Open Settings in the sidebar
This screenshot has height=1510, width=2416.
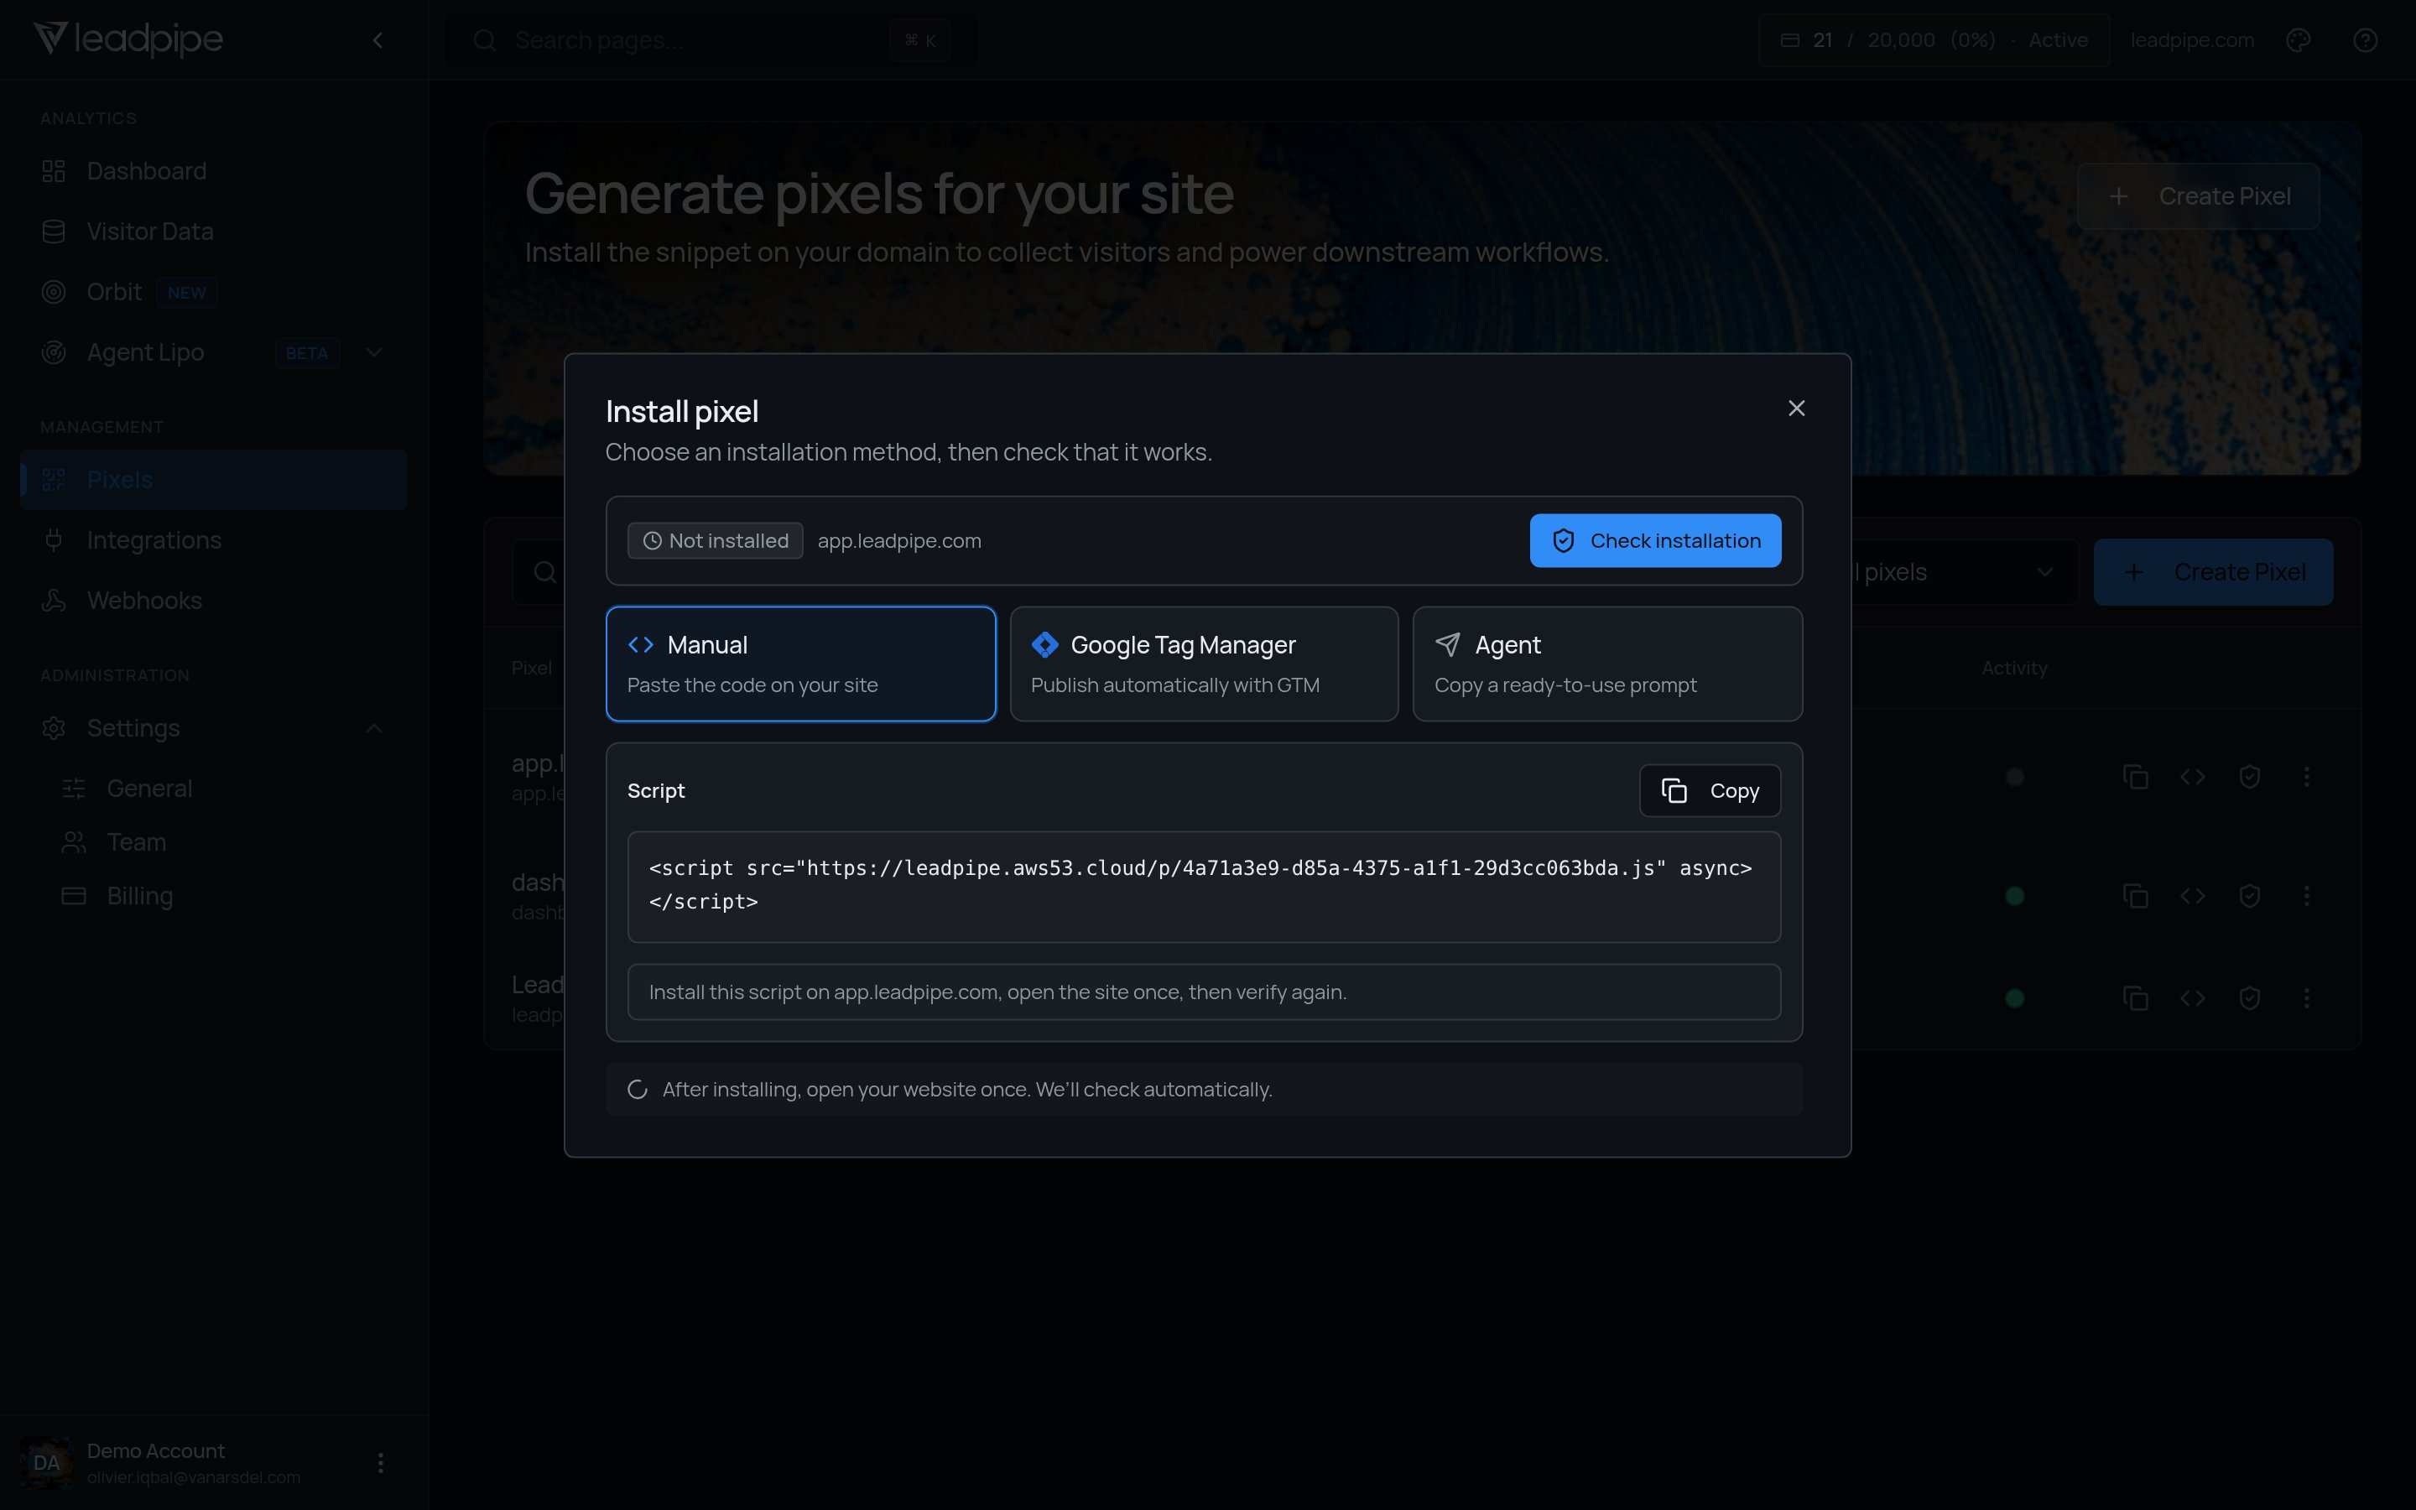tap(133, 728)
